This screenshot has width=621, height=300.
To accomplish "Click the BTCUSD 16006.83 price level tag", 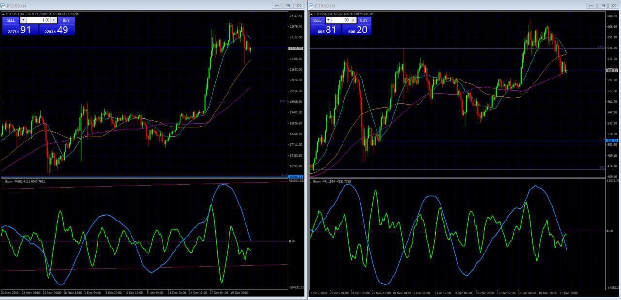I will point(295,176).
